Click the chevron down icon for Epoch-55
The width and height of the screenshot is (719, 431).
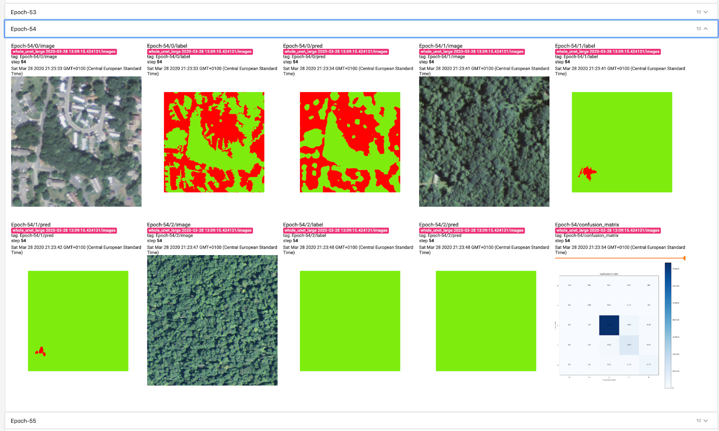point(706,421)
